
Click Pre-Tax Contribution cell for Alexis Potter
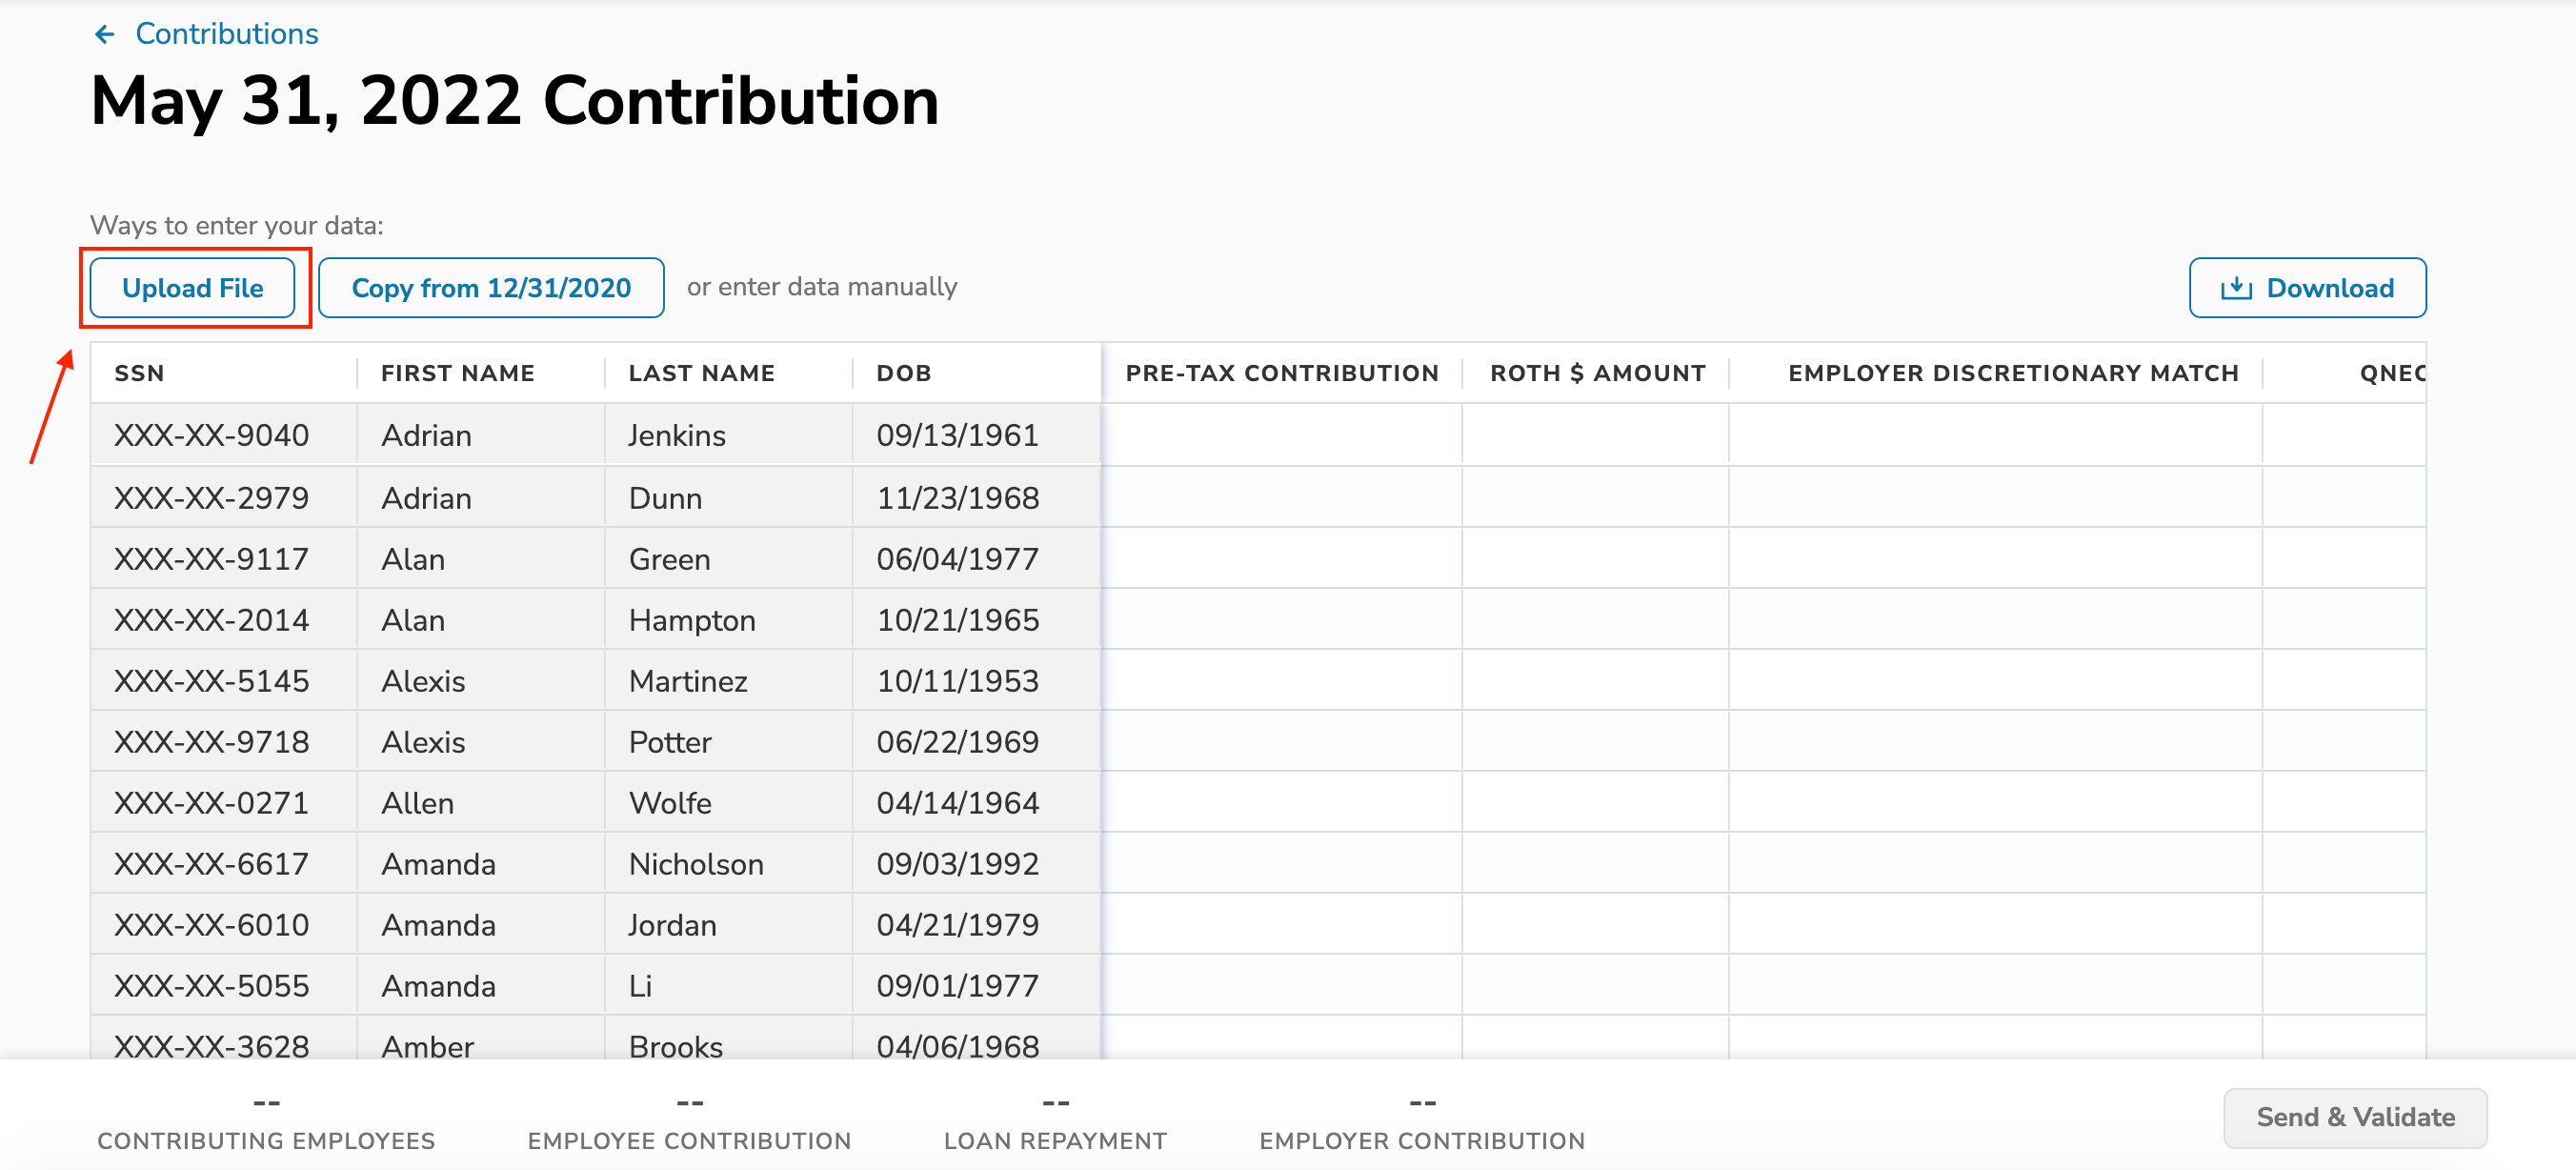pyautogui.click(x=1282, y=741)
